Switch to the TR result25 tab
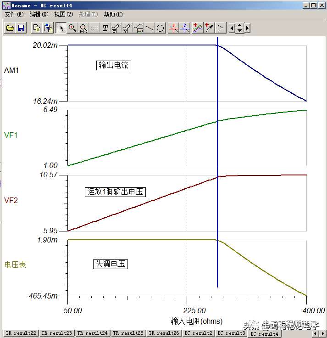 click(x=128, y=333)
